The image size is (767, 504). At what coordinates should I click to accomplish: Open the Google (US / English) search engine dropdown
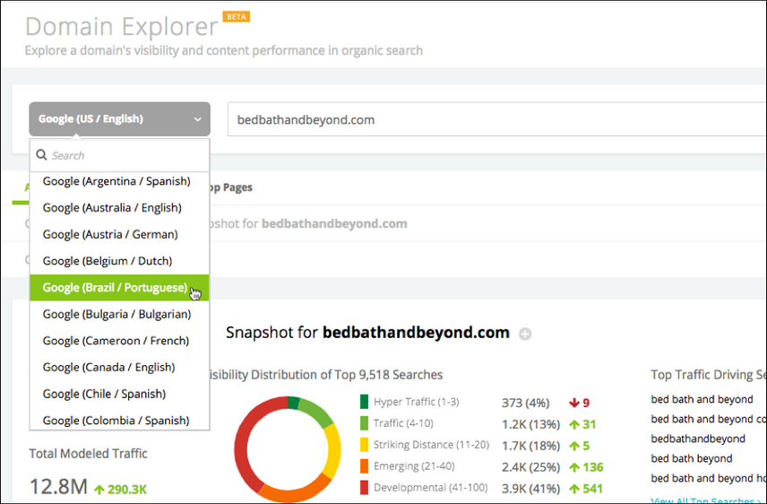click(120, 119)
